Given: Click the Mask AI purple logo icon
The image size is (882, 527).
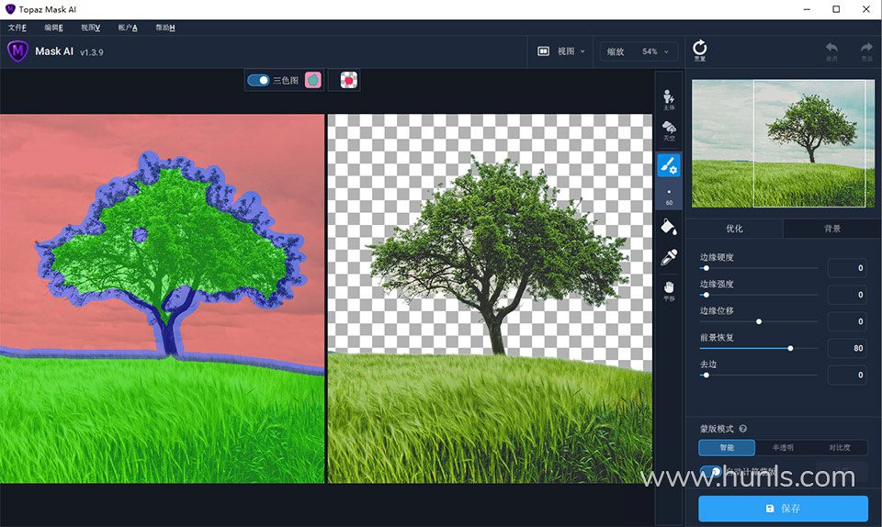Looking at the screenshot, I should (x=18, y=51).
